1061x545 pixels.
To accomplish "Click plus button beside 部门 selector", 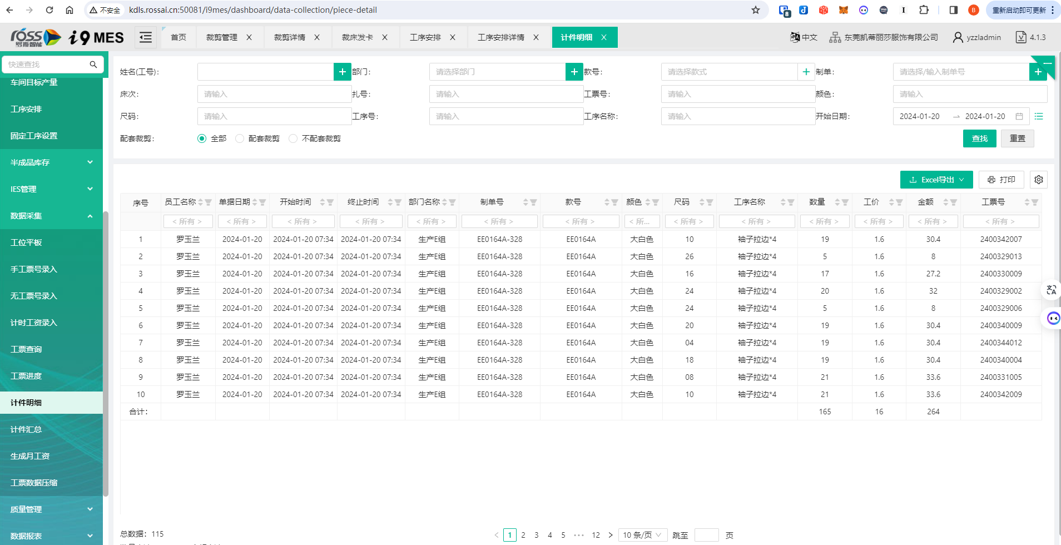I will [x=574, y=72].
